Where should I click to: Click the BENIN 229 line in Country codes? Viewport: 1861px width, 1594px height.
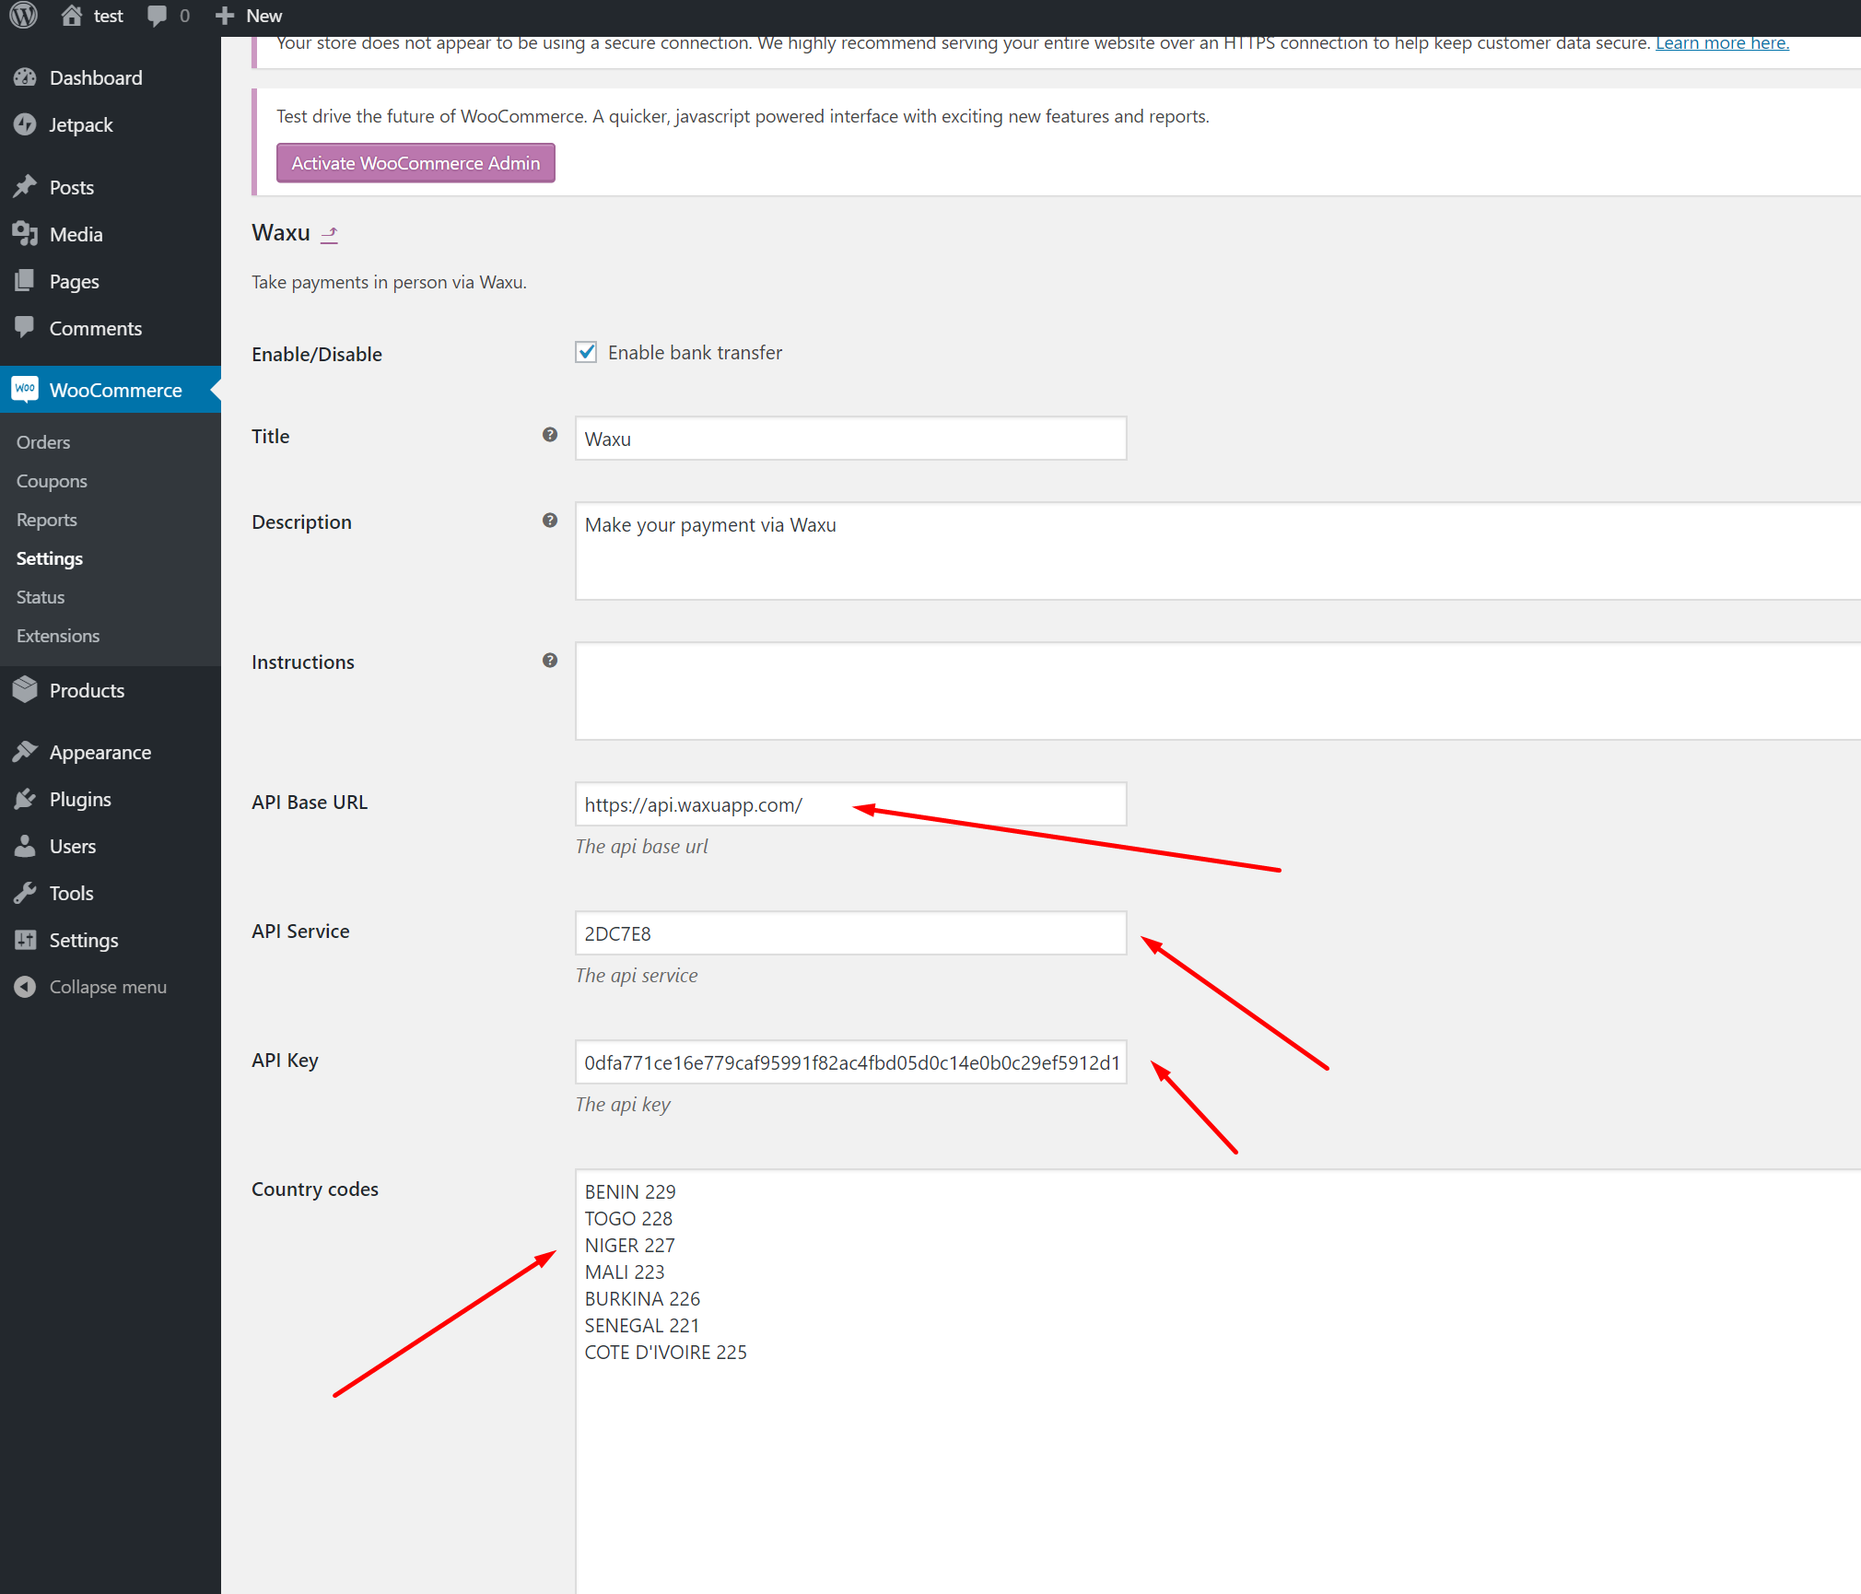(x=630, y=1191)
